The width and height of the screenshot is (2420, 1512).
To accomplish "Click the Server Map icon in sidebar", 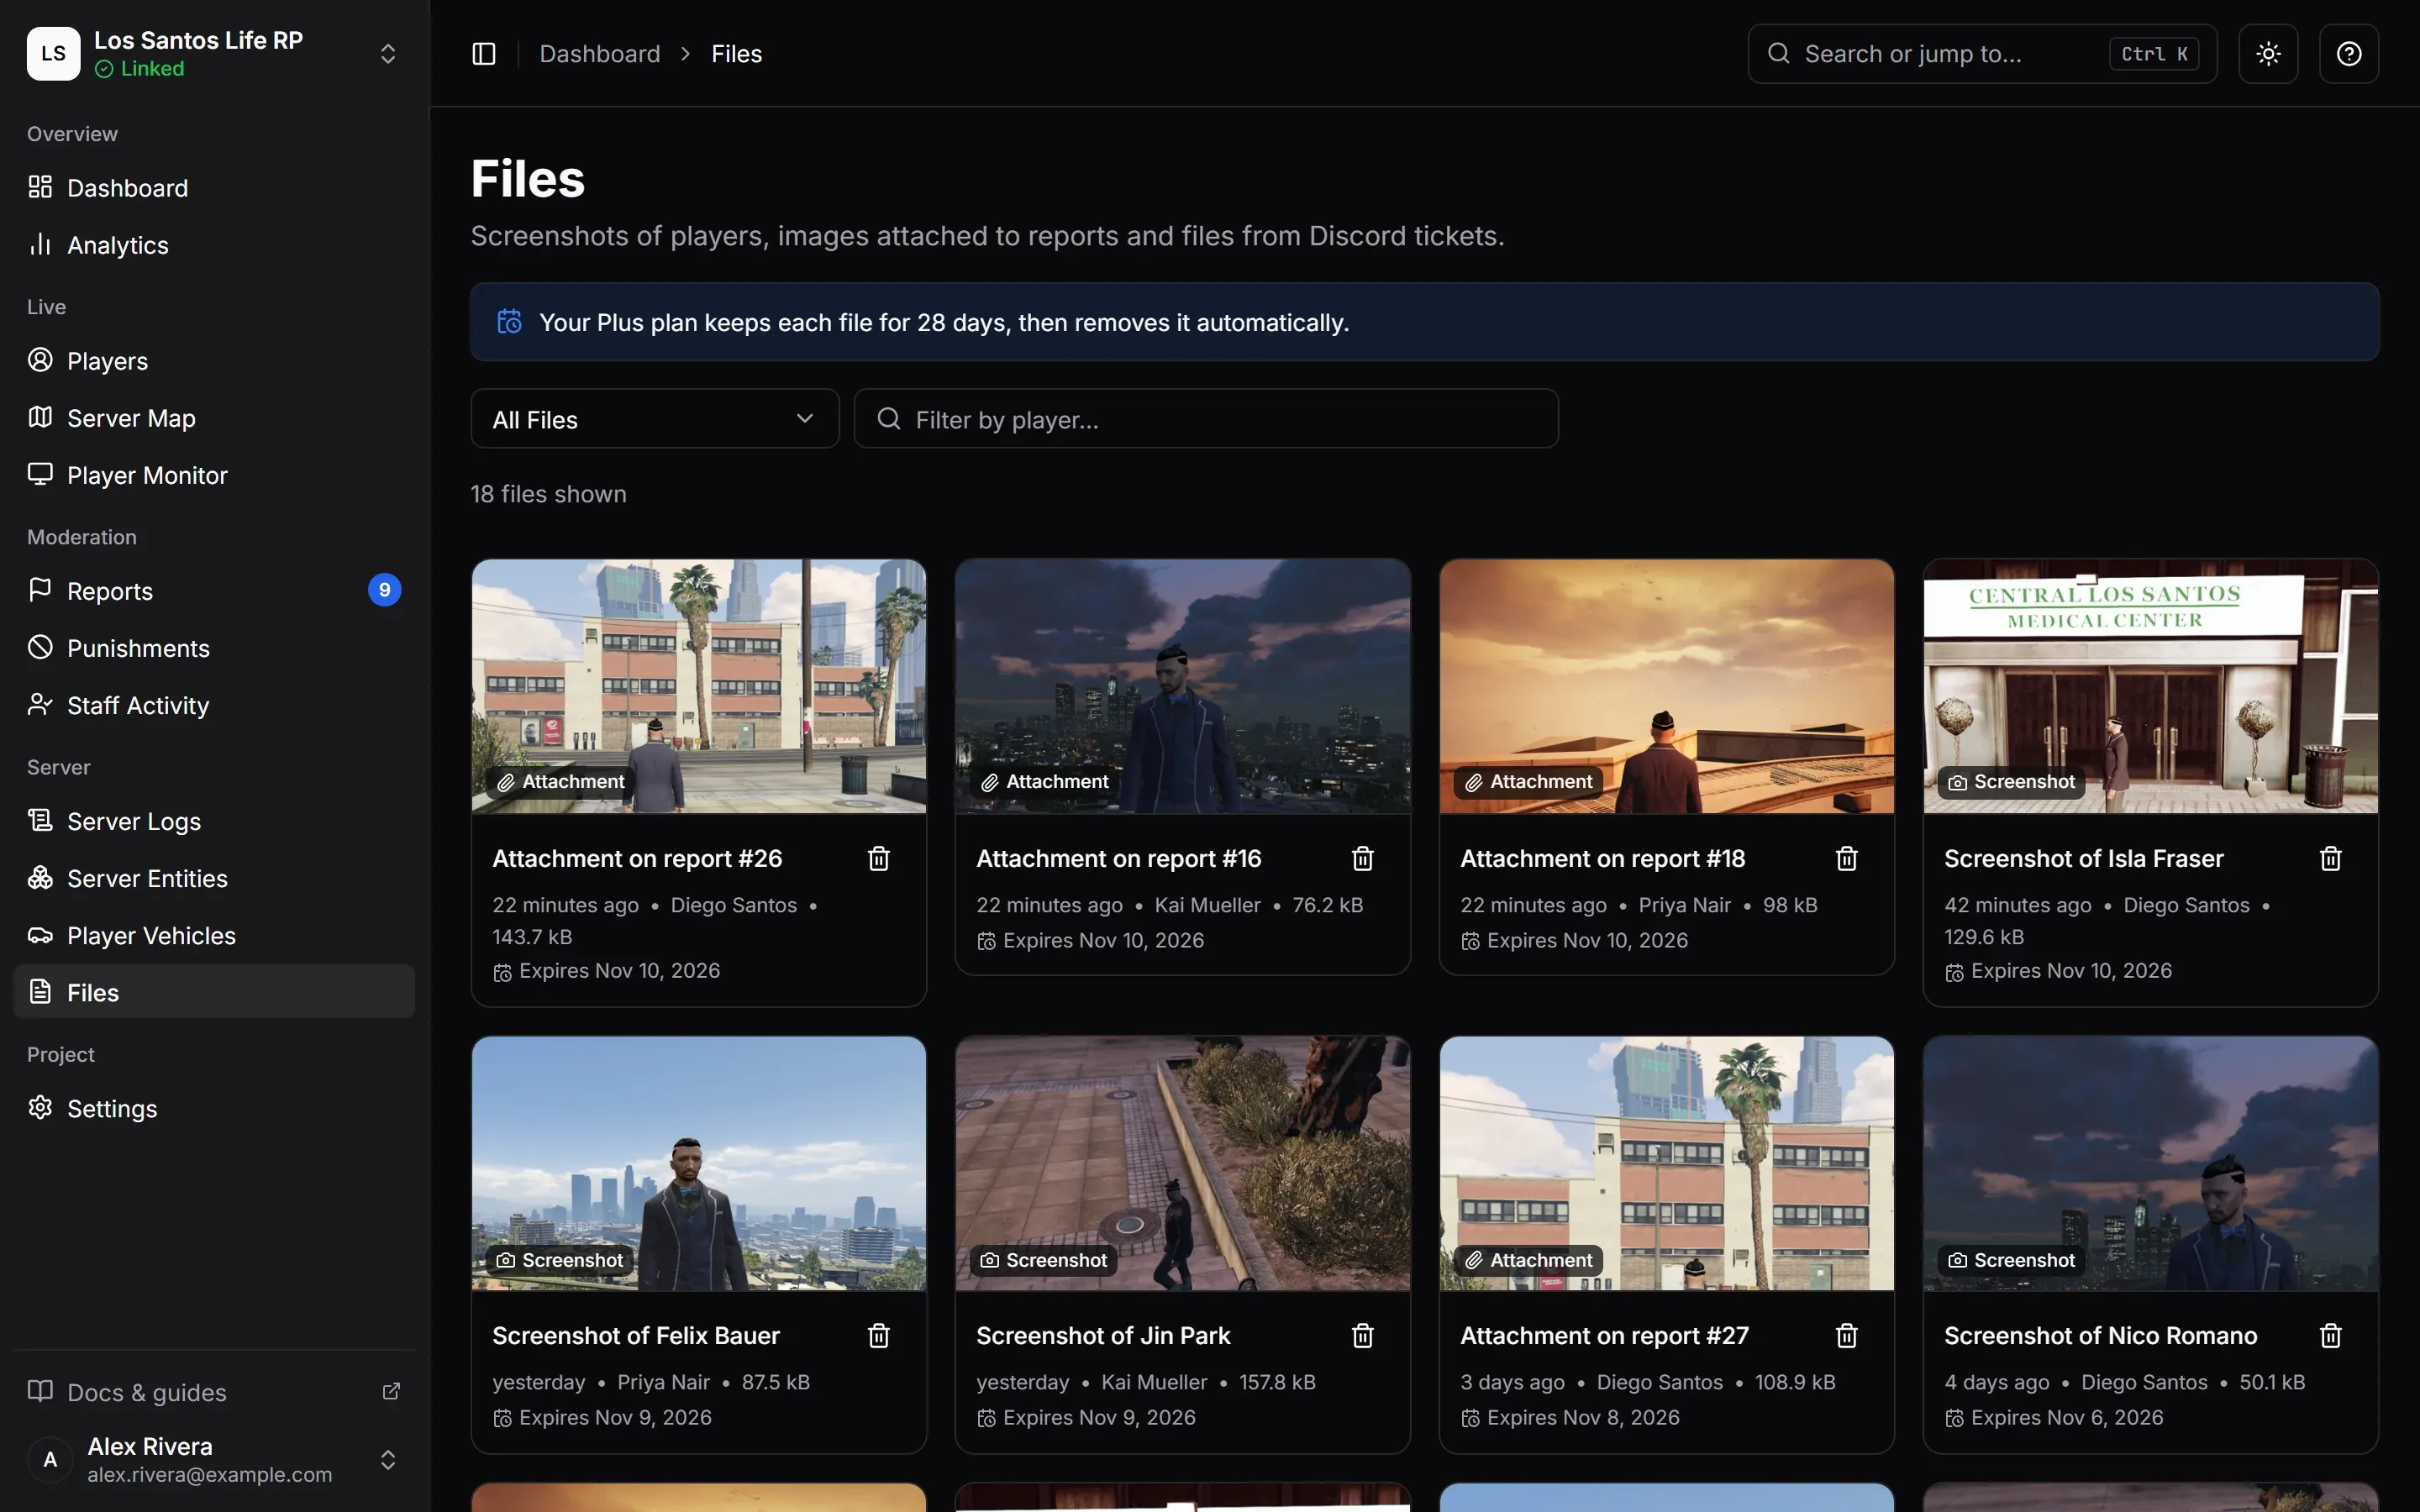I will pyautogui.click(x=40, y=417).
